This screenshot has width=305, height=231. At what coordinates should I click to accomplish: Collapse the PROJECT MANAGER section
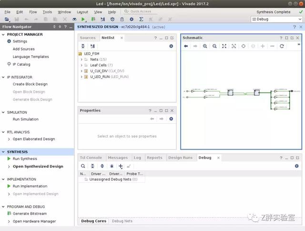click(3, 34)
